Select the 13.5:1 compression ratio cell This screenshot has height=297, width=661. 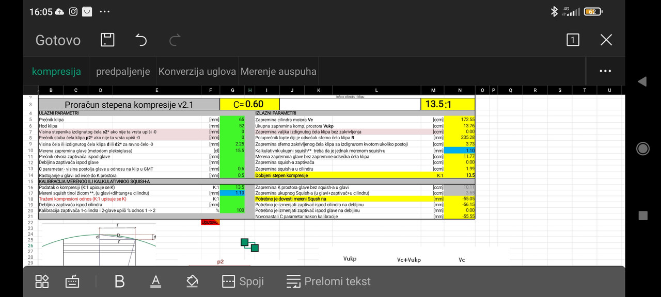448,104
